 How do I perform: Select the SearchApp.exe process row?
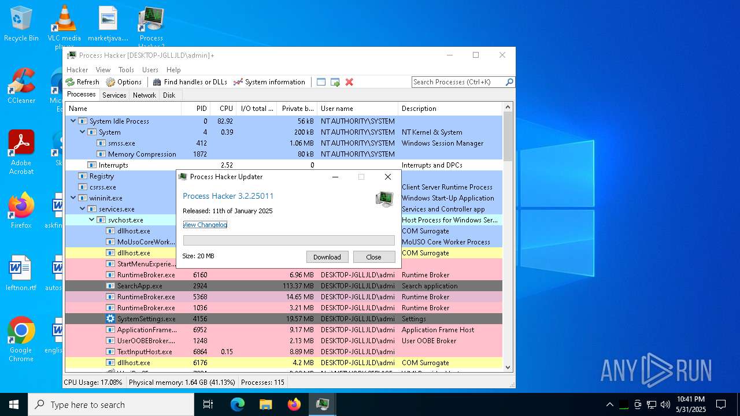[x=283, y=286]
